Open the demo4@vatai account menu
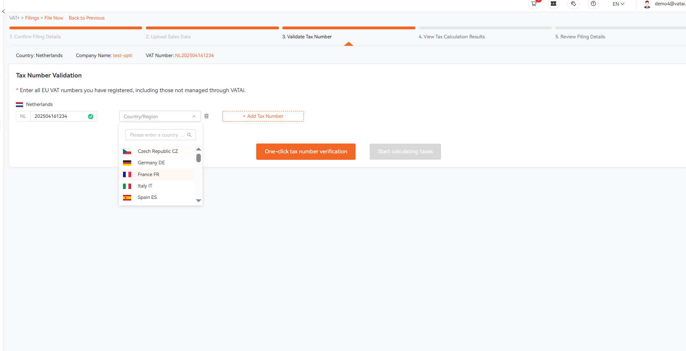This screenshot has height=351, width=686. click(x=670, y=4)
